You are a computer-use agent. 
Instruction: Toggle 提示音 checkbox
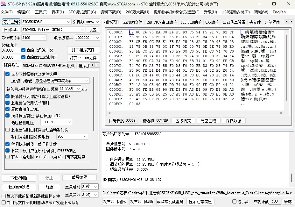click(x=234, y=202)
